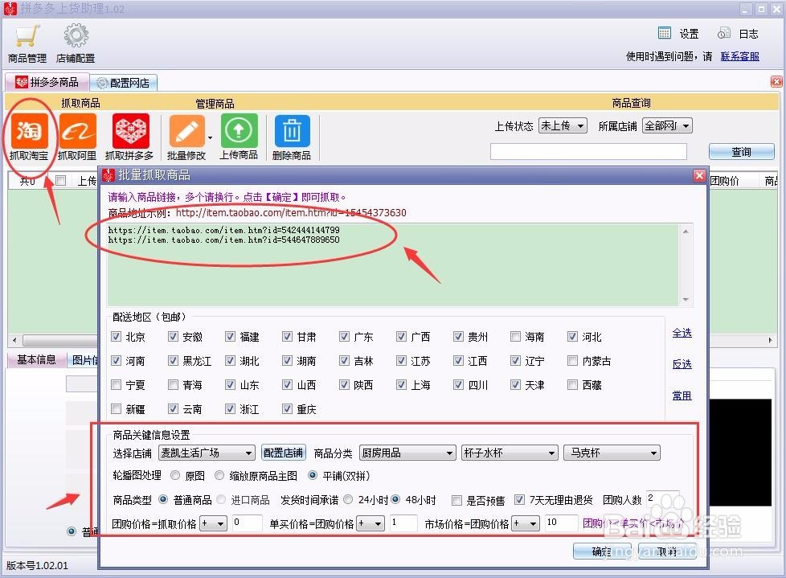The height and width of the screenshot is (578, 786).
Task: Click the 配置店铺 button
Action: [x=284, y=453]
